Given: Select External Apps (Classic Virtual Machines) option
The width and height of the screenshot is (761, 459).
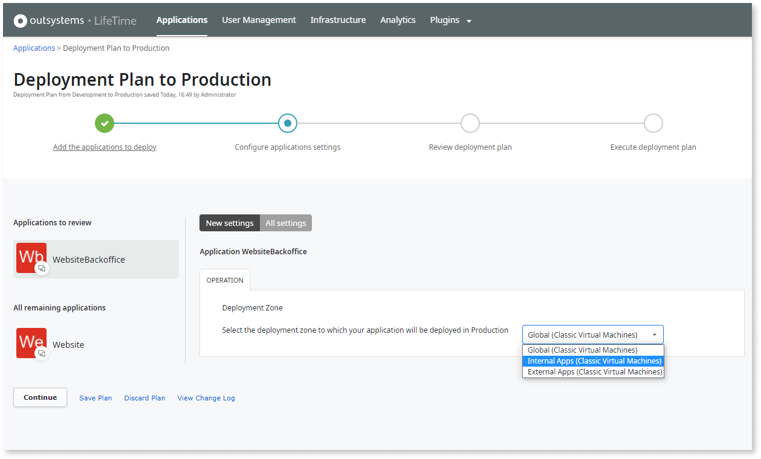Looking at the screenshot, I should (x=594, y=372).
